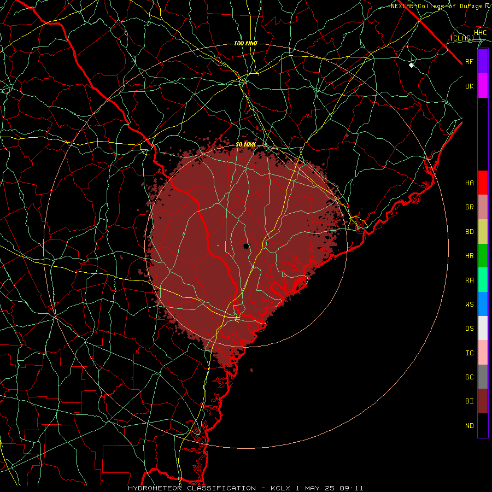Click the HYDROMETEOR CLASSIFICATION caption text
The image size is (492, 492).
tap(192, 488)
